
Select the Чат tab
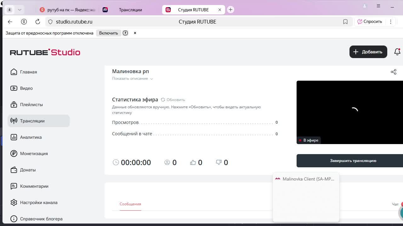(395, 204)
